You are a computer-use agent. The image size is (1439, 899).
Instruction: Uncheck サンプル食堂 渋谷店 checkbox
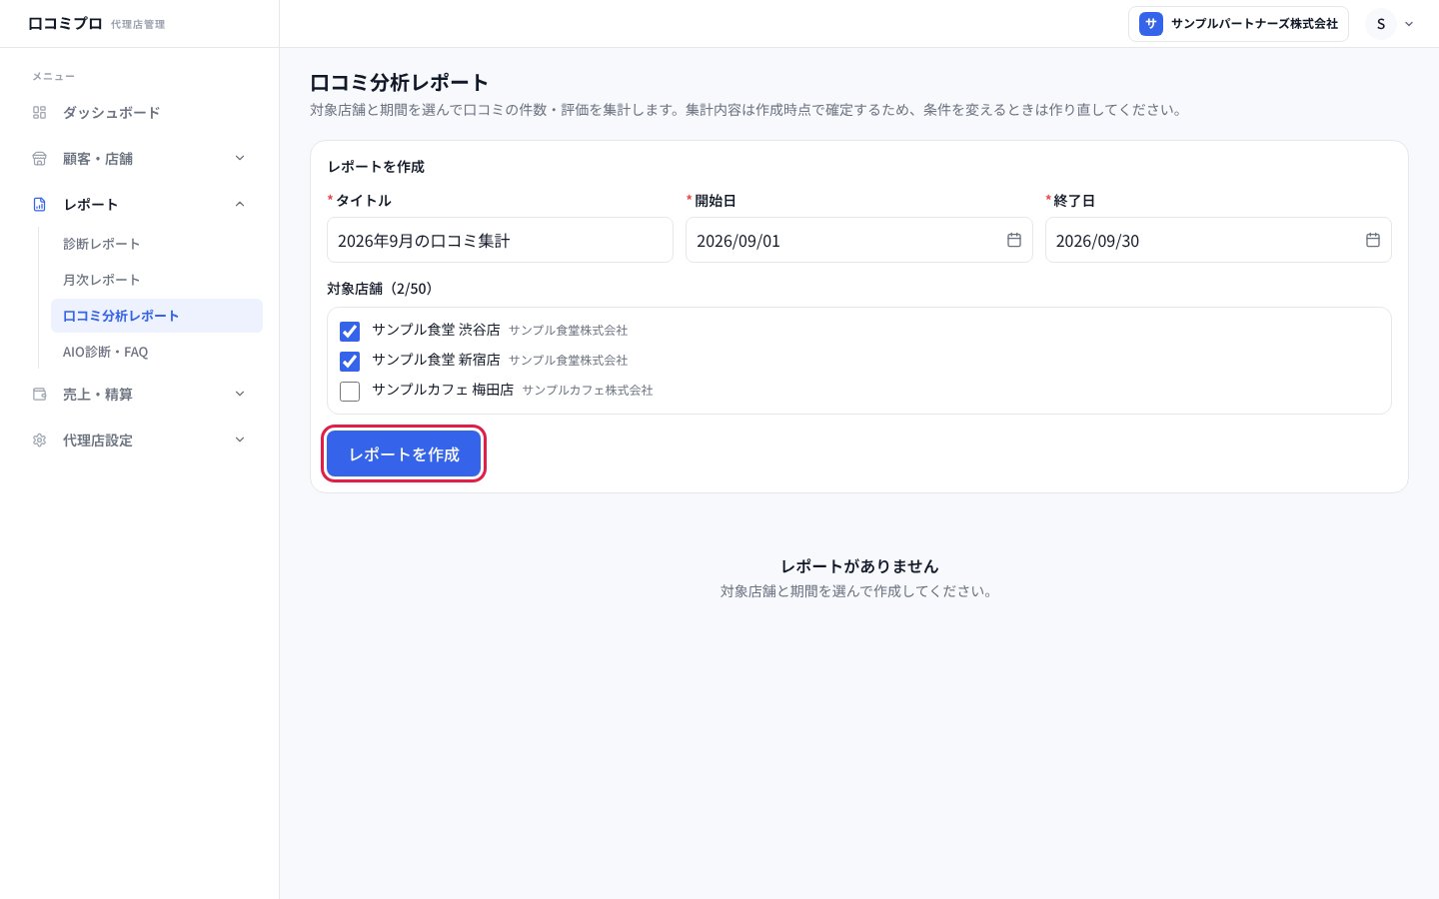350,331
